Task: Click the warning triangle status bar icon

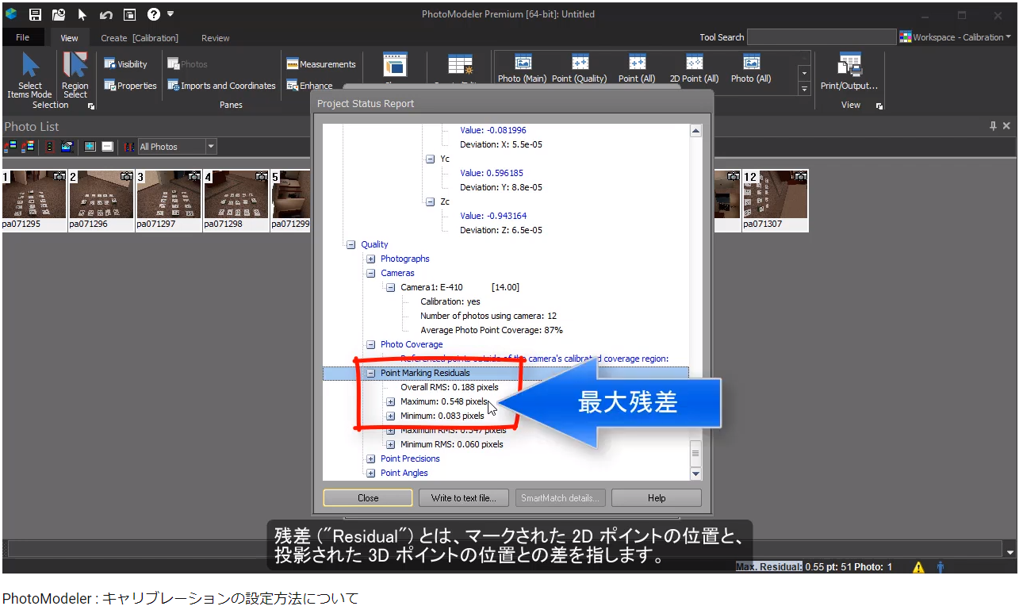Action: 918,567
